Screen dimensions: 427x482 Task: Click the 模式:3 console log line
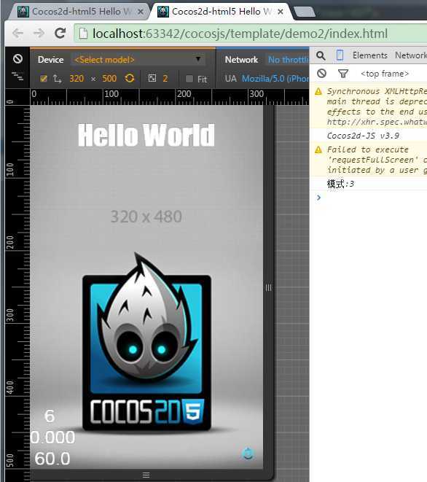[340, 184]
